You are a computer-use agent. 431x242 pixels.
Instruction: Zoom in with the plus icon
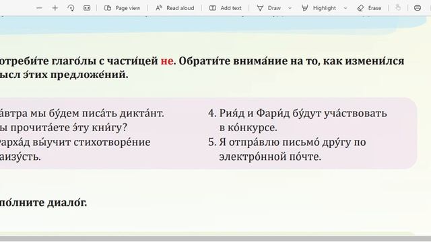point(55,8)
